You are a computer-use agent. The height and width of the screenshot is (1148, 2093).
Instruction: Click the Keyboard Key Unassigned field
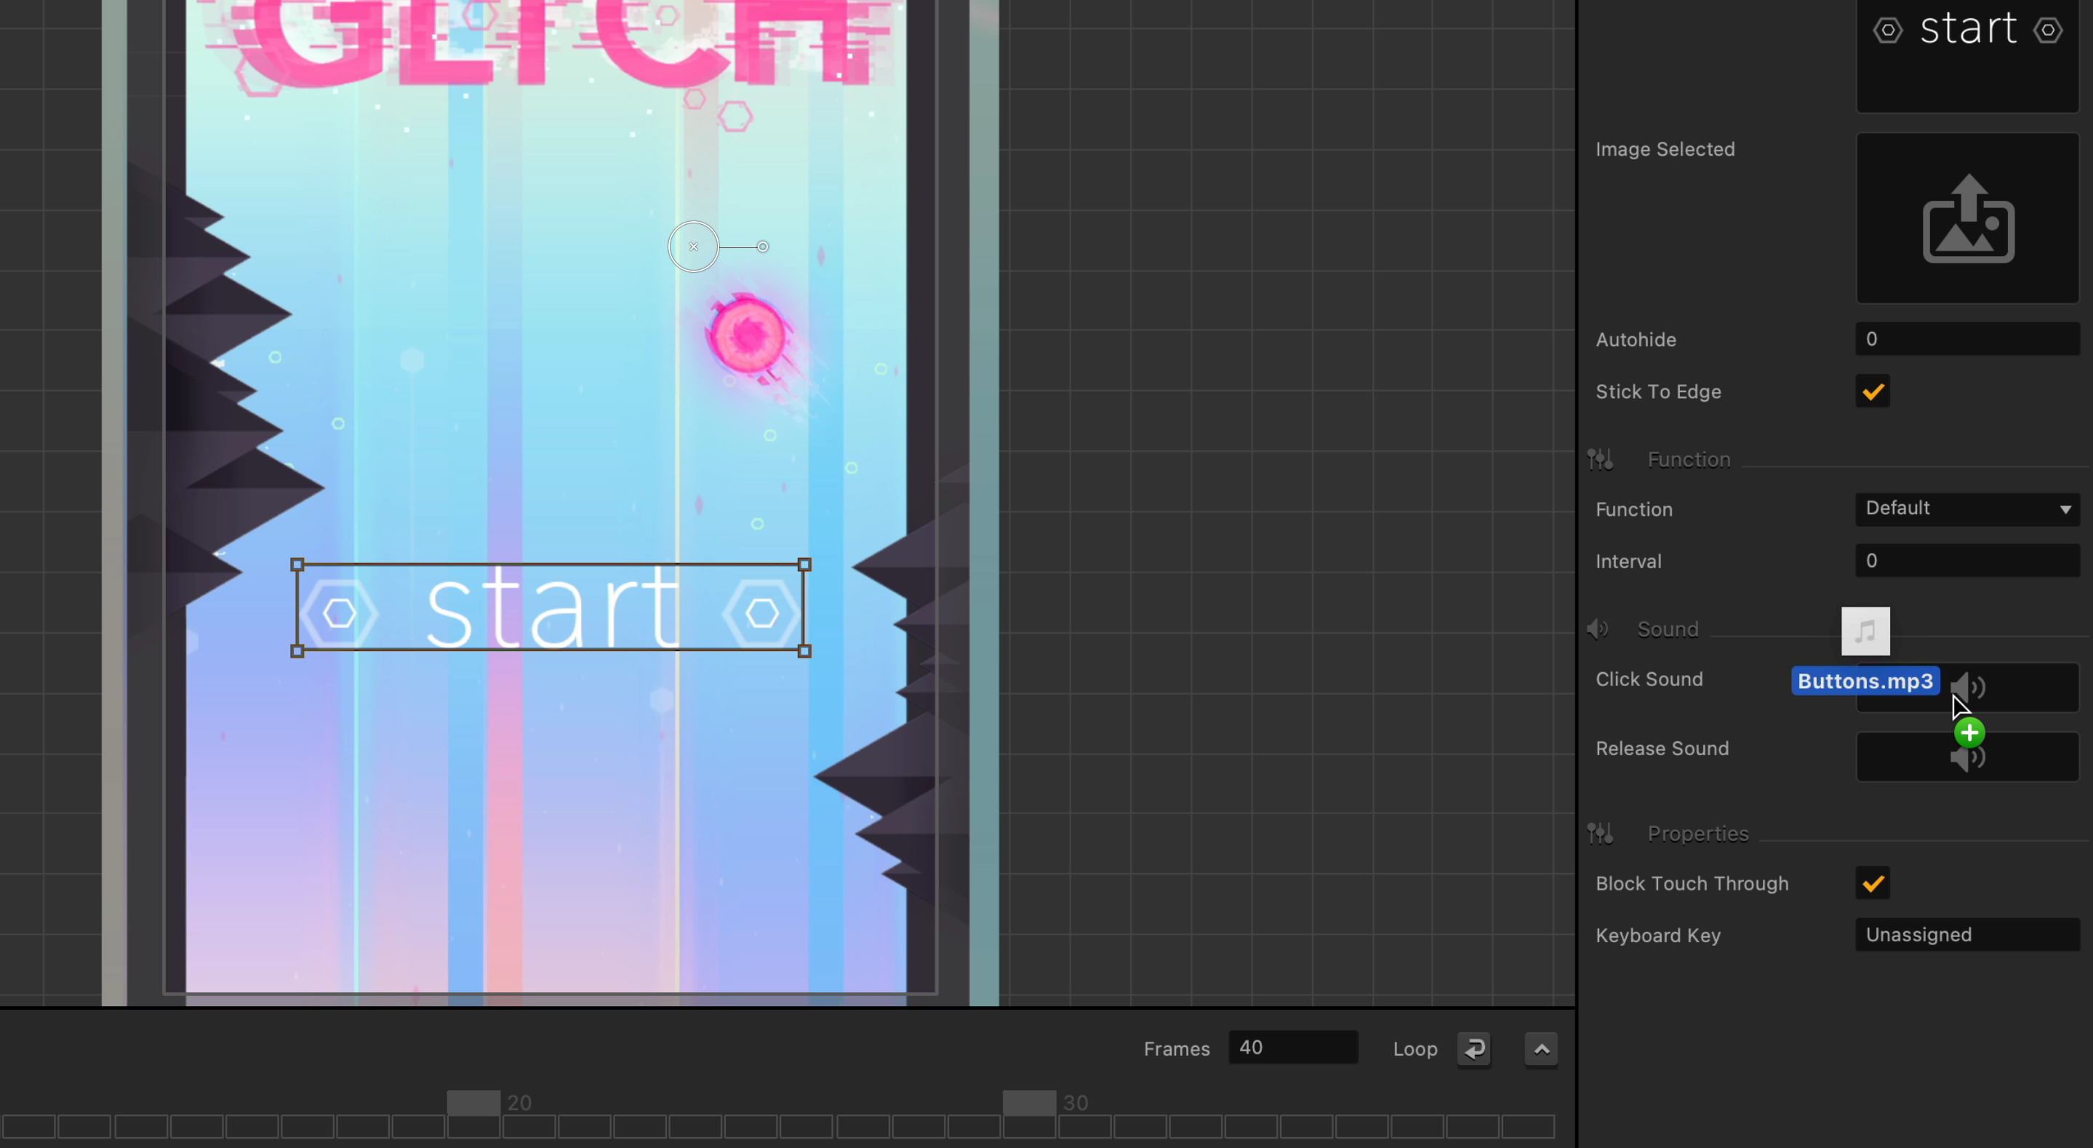click(x=1968, y=935)
